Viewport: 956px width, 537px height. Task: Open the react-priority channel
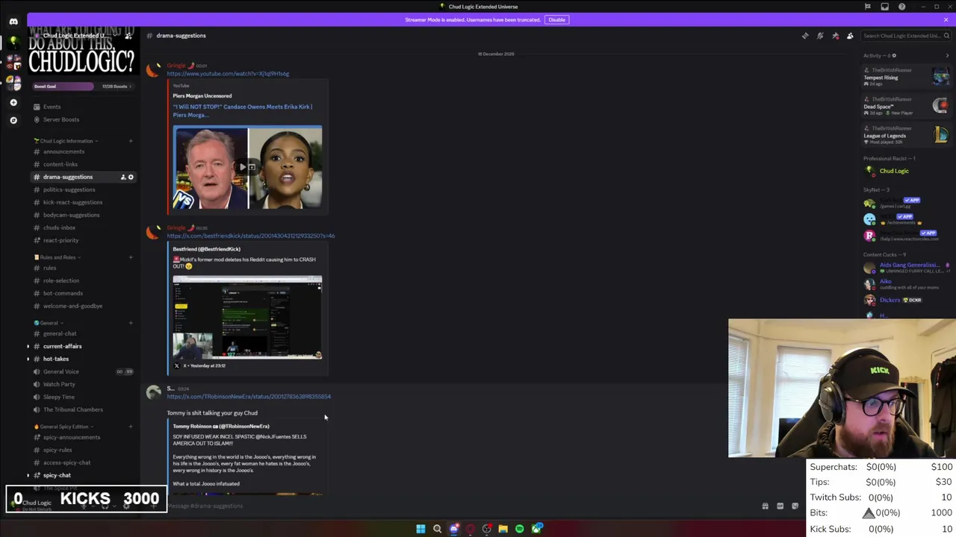[82, 240]
